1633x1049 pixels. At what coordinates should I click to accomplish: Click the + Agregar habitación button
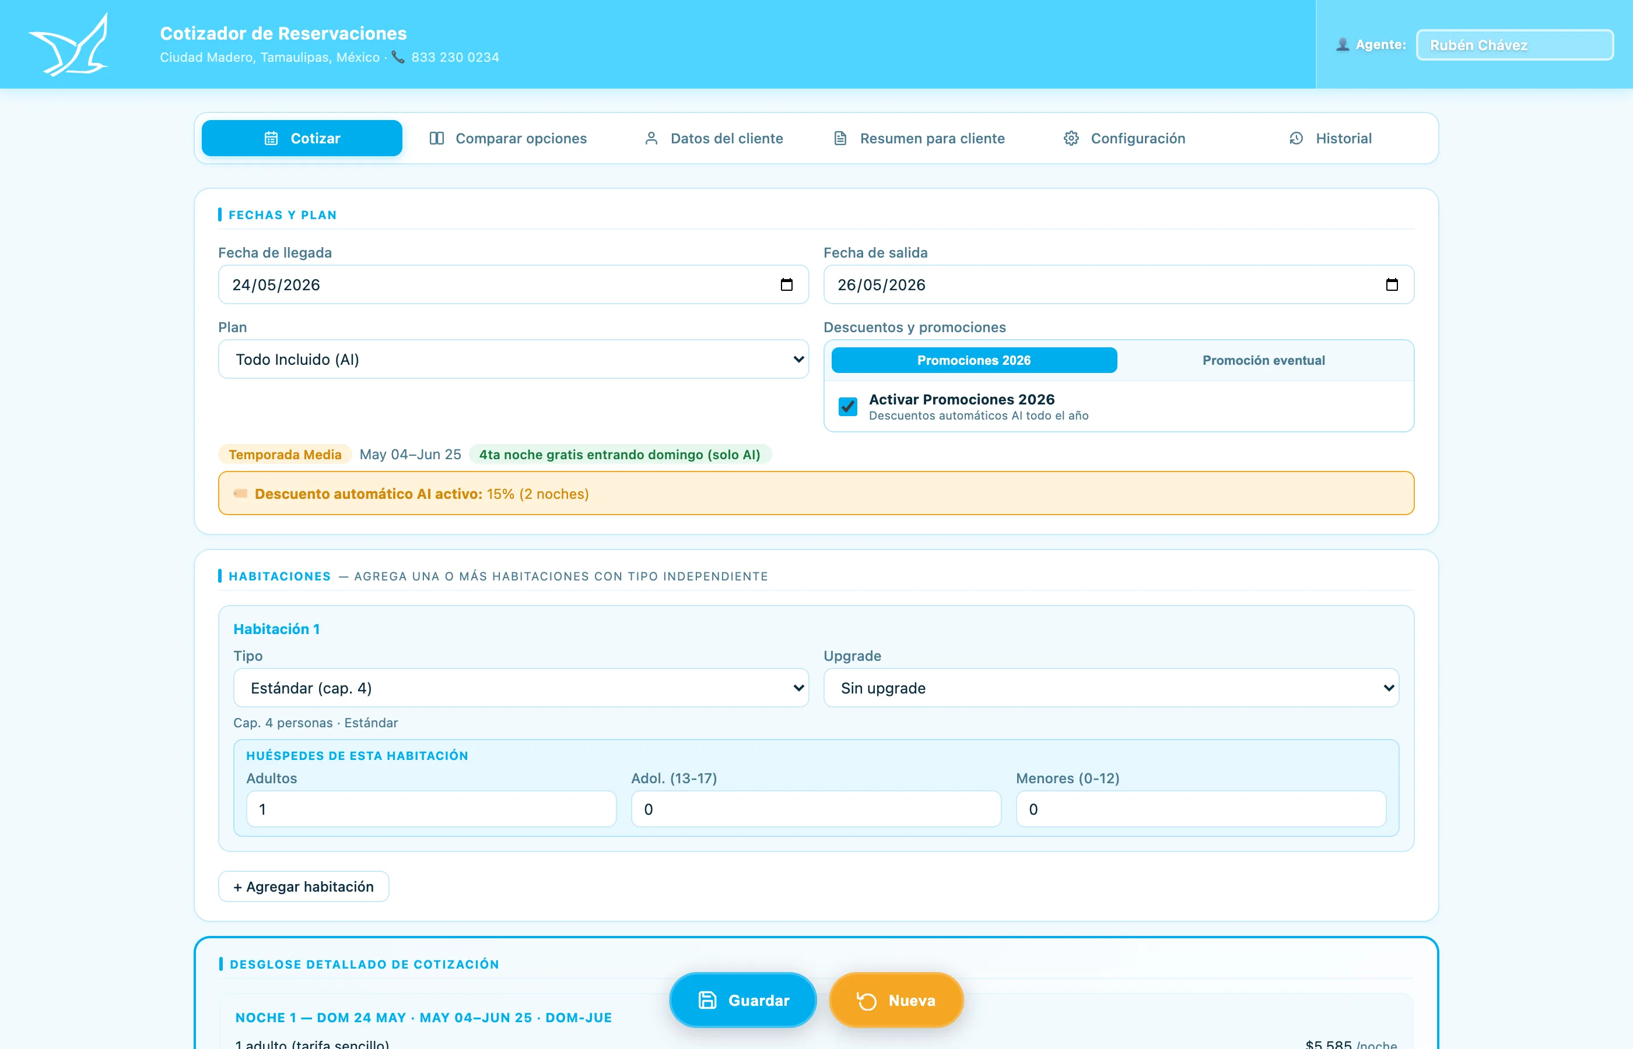[x=303, y=886]
